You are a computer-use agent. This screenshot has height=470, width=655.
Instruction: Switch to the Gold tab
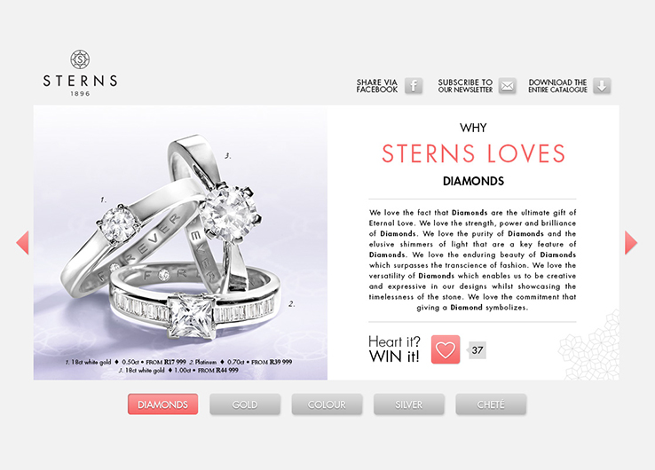(245, 404)
